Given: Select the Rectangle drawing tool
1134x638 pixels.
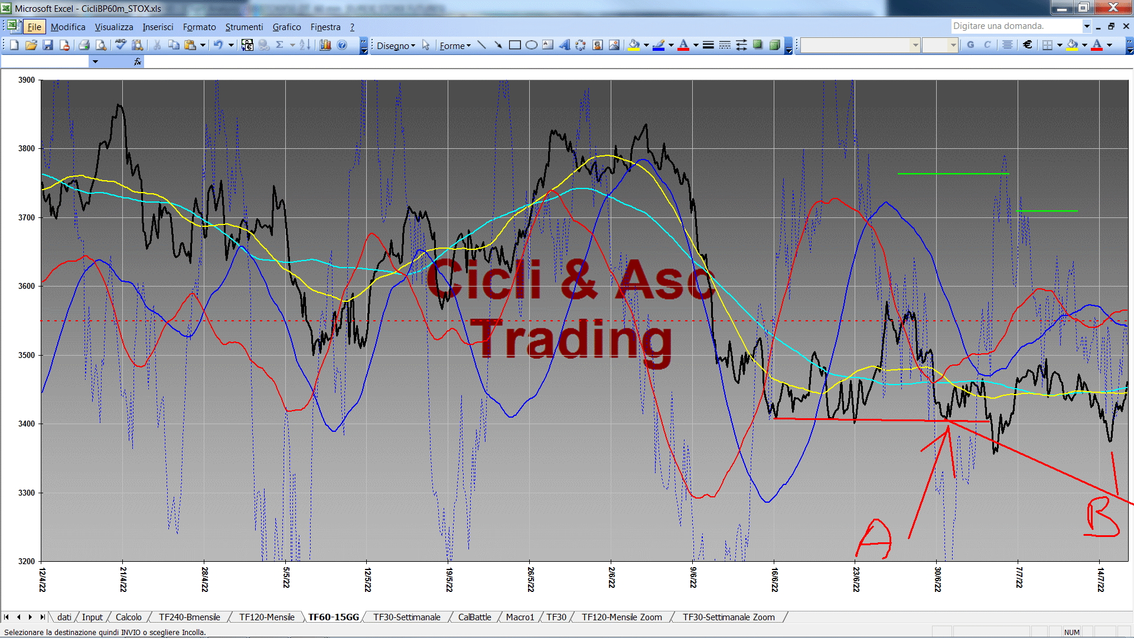Looking at the screenshot, I should pos(514,45).
